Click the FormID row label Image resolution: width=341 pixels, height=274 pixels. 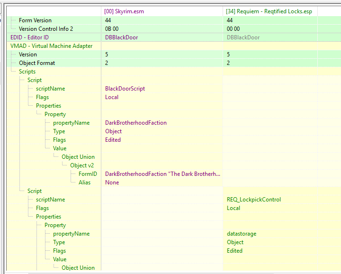pyautogui.click(x=88, y=174)
